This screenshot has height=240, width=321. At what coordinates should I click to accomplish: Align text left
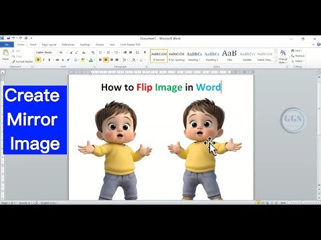(100, 60)
